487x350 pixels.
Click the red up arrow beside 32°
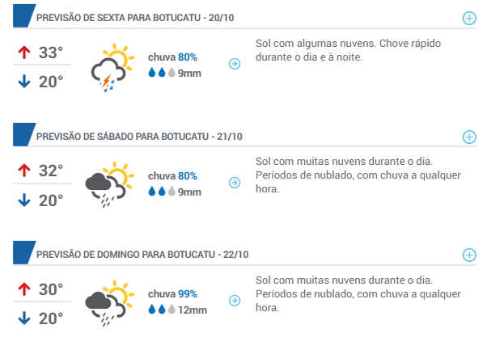coord(24,171)
